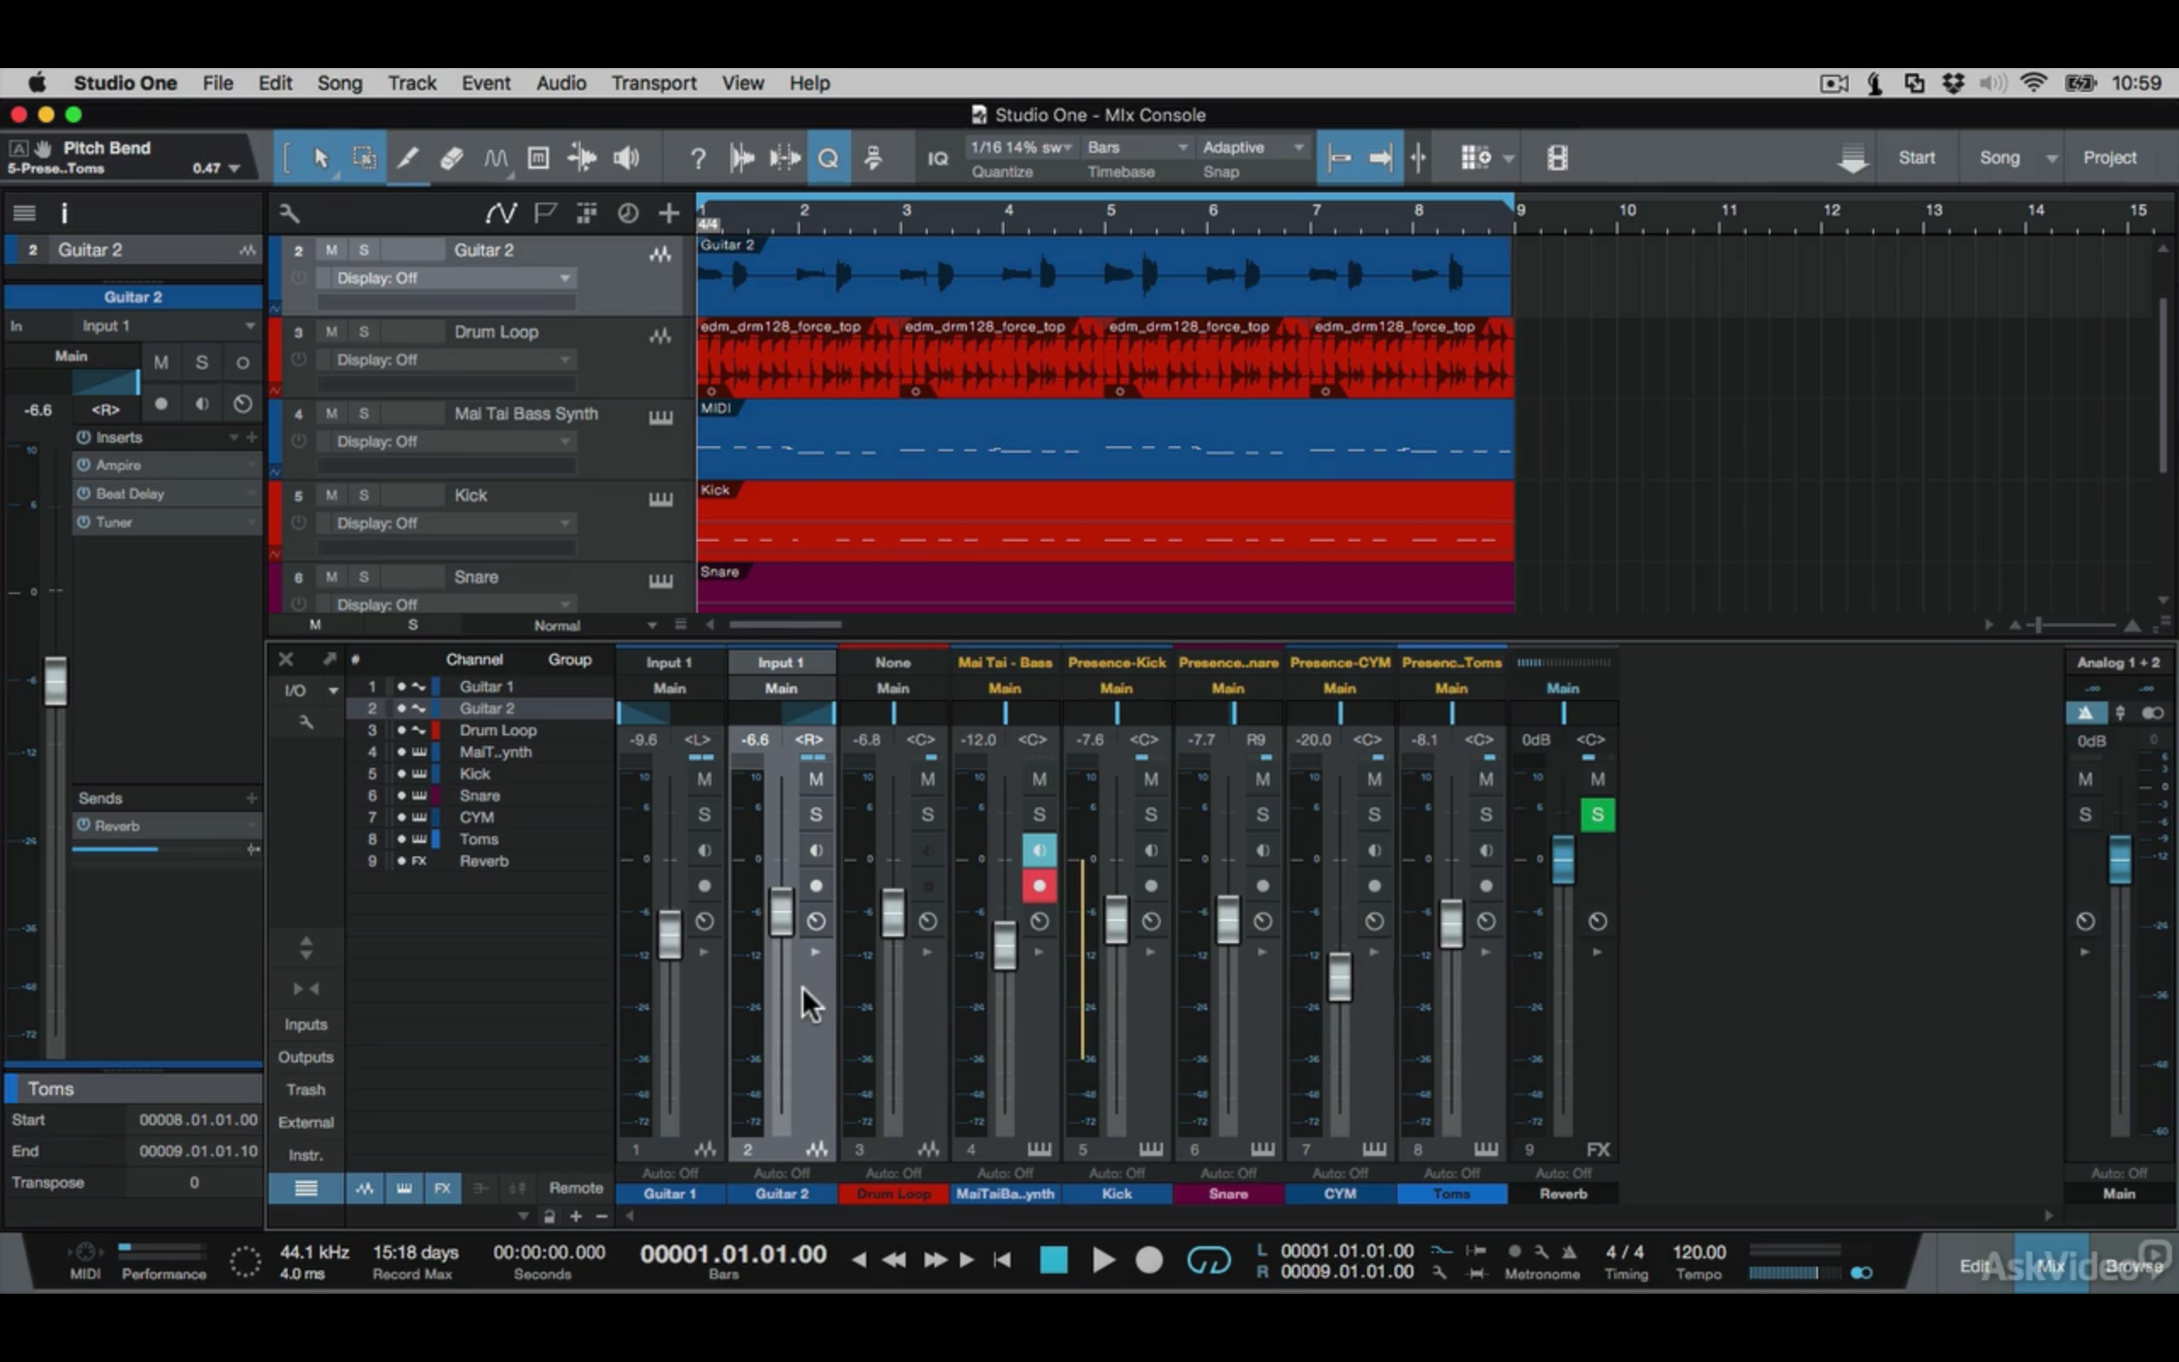The width and height of the screenshot is (2179, 1362).
Task: Open the Event menu
Action: click(x=485, y=83)
